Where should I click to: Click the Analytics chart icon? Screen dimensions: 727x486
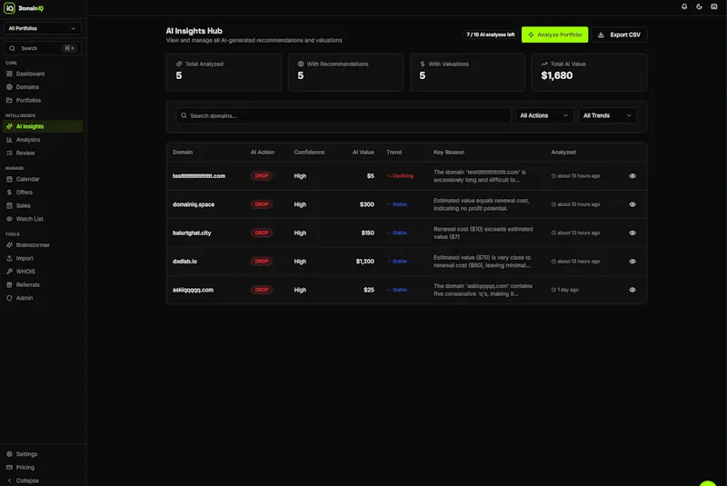pos(9,140)
